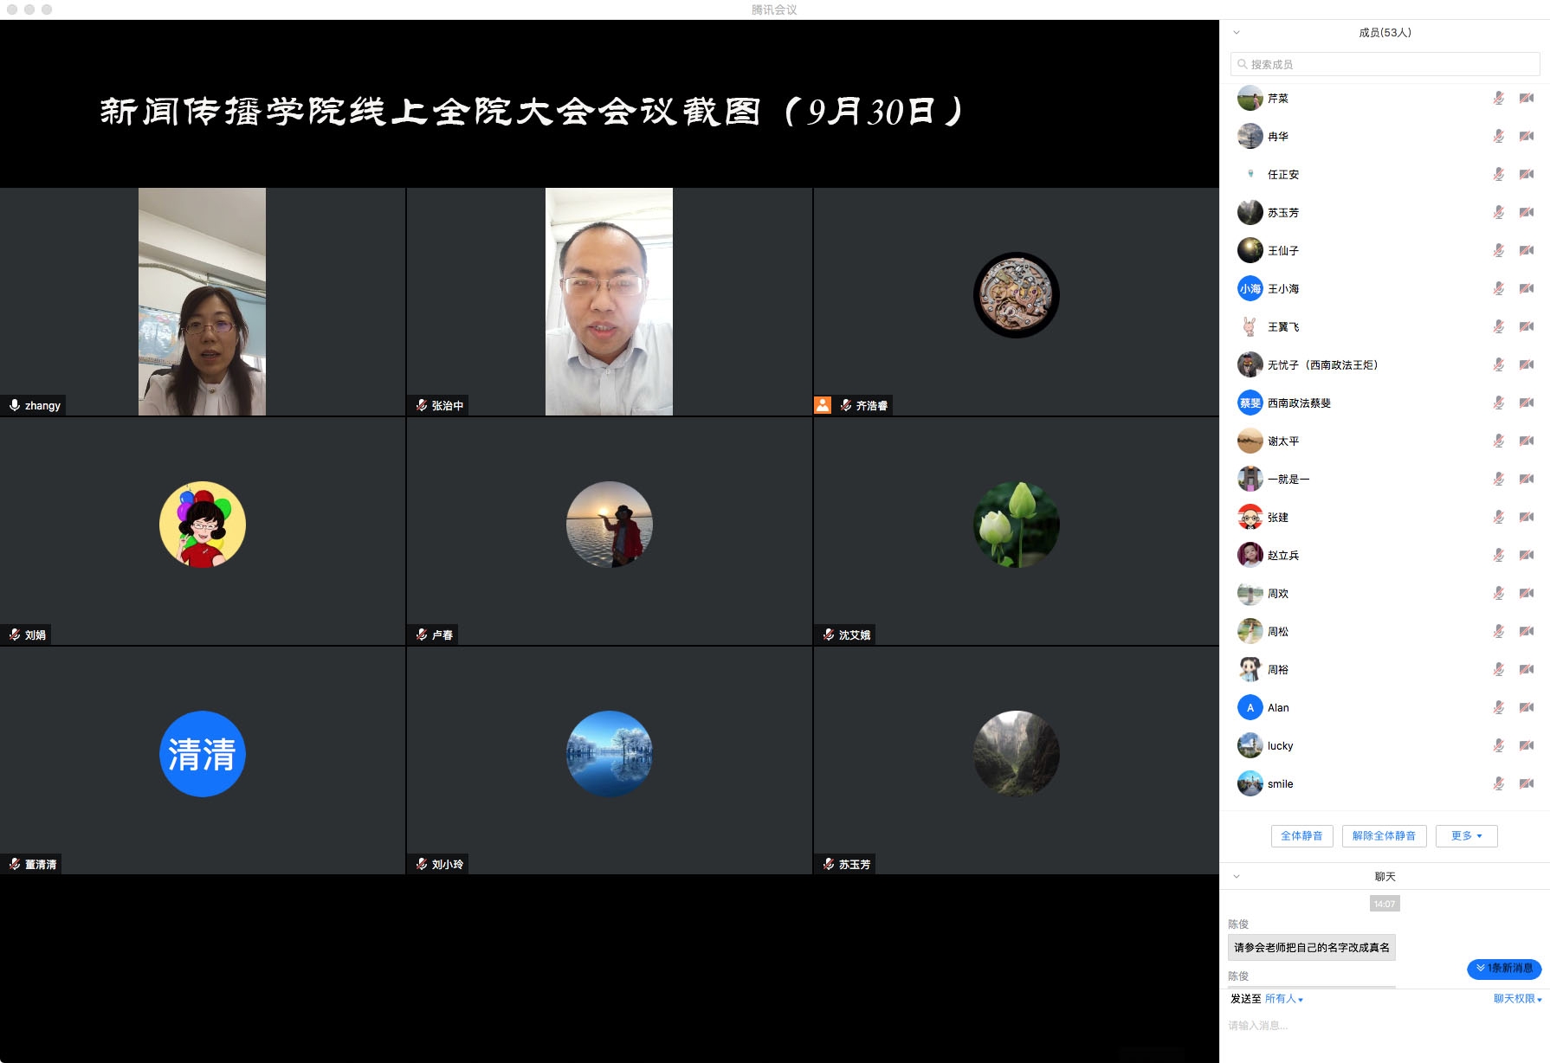Click the muted mic icon on 张治中 tile
The width and height of the screenshot is (1550, 1063).
coord(422,405)
